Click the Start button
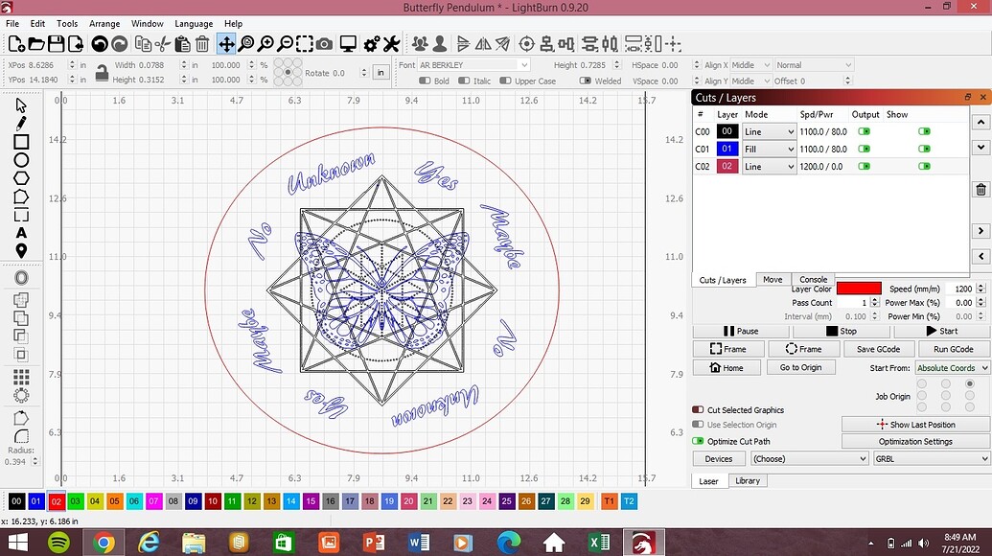992x556 pixels. [x=941, y=331]
